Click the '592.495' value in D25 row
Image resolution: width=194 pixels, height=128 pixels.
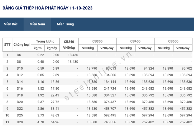click(x=110, y=115)
